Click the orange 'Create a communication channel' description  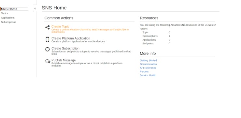[x=90, y=31]
